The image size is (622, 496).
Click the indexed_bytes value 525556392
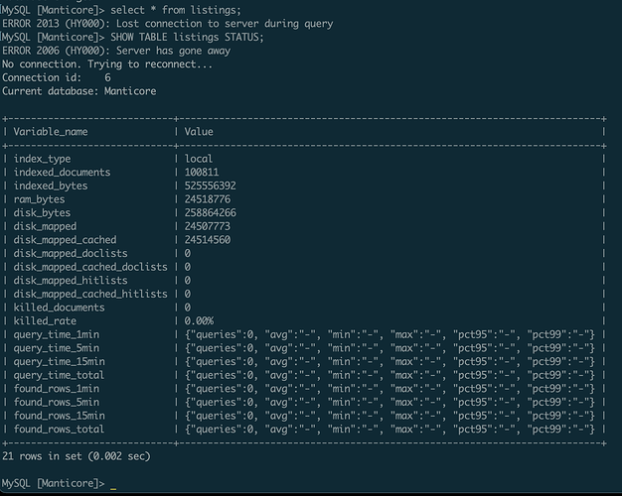[211, 186]
